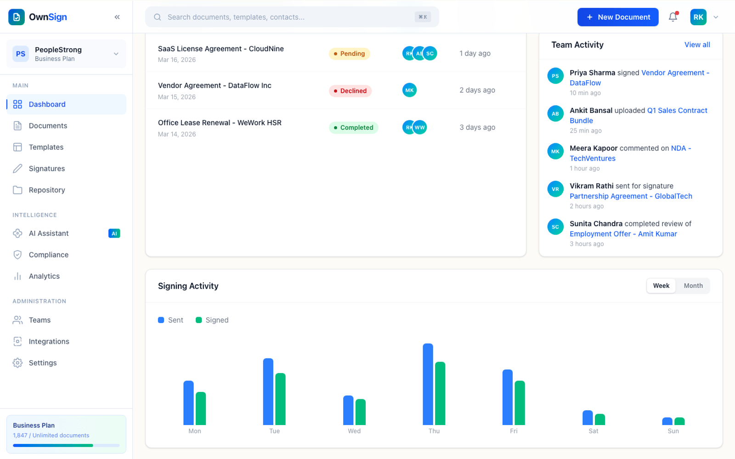Click the green Signed bar for Tue
The width and height of the screenshot is (735, 459).
tap(280, 399)
